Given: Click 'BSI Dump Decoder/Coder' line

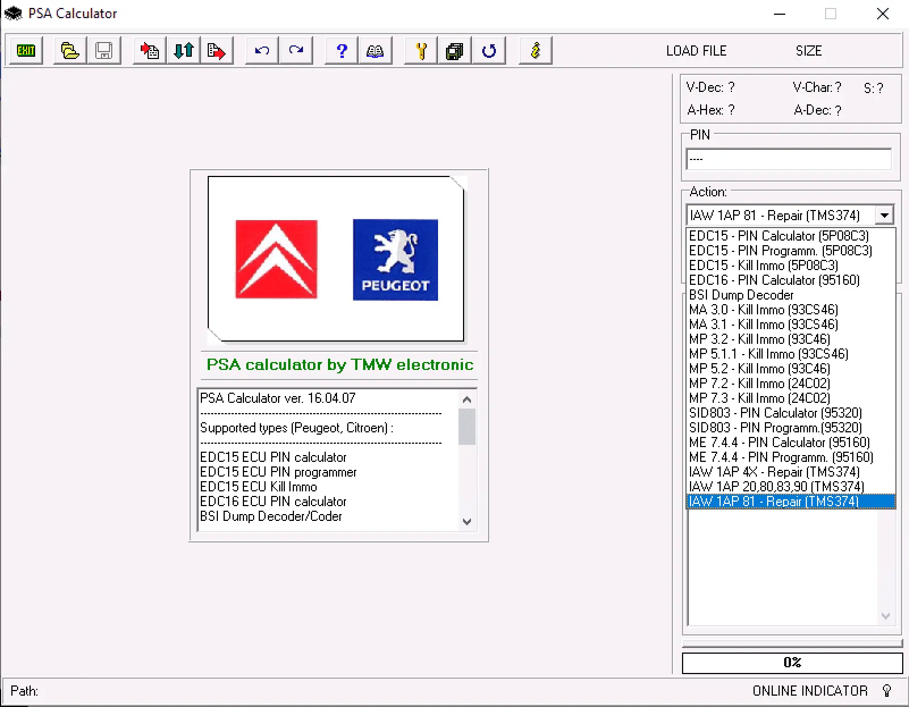Looking at the screenshot, I should [x=271, y=516].
